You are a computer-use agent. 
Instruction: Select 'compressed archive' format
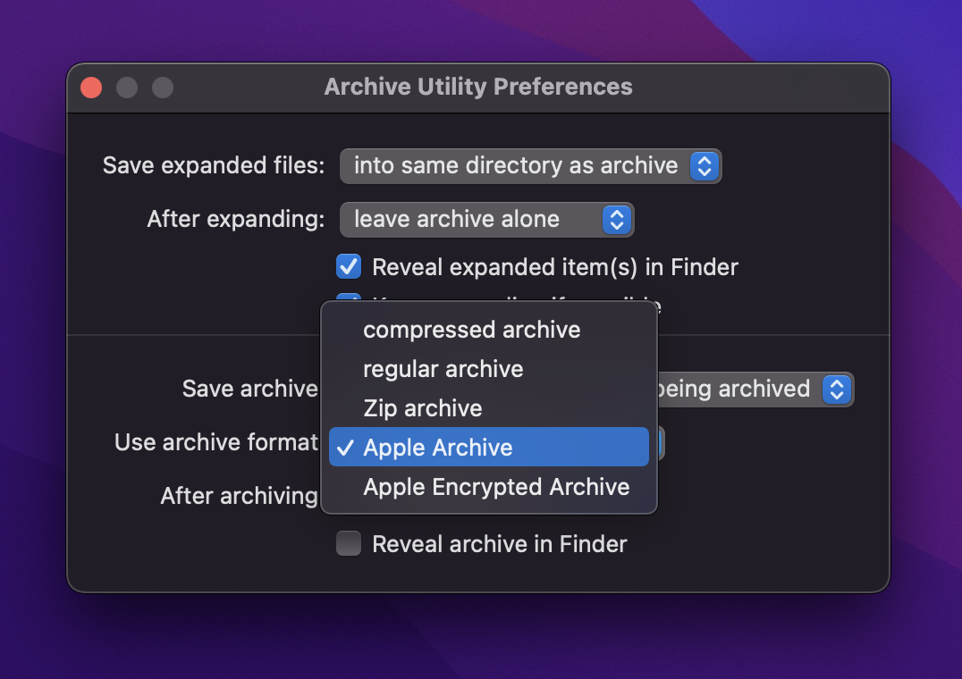[x=471, y=330]
